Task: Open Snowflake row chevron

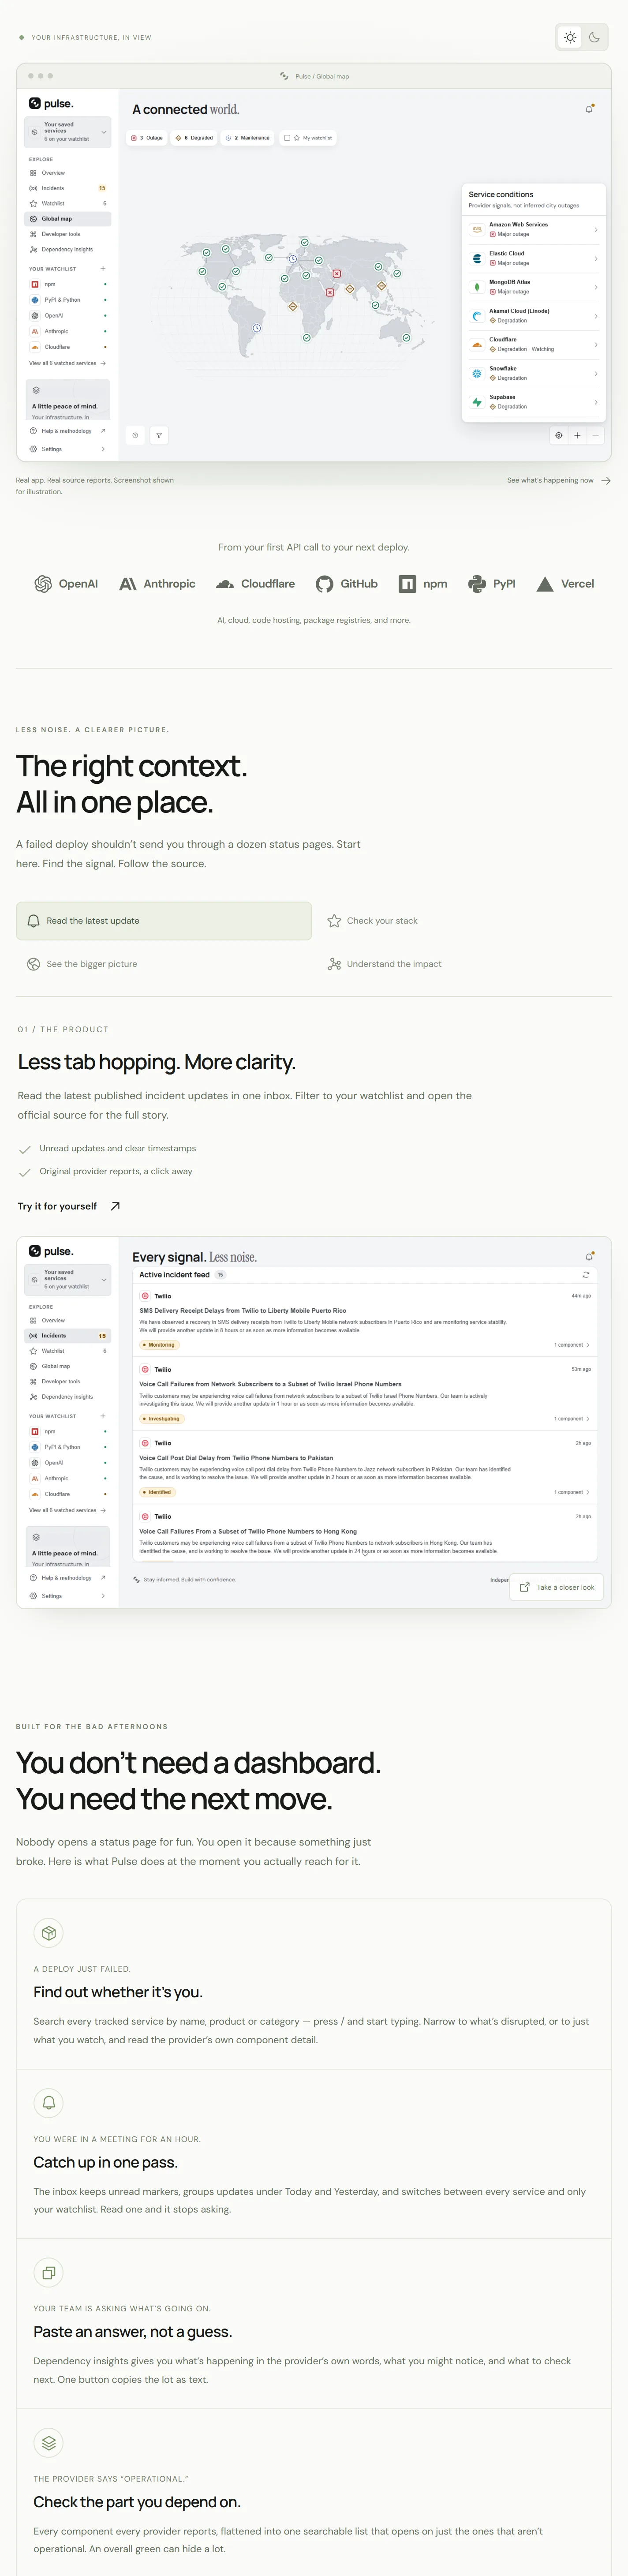Action: click(596, 374)
